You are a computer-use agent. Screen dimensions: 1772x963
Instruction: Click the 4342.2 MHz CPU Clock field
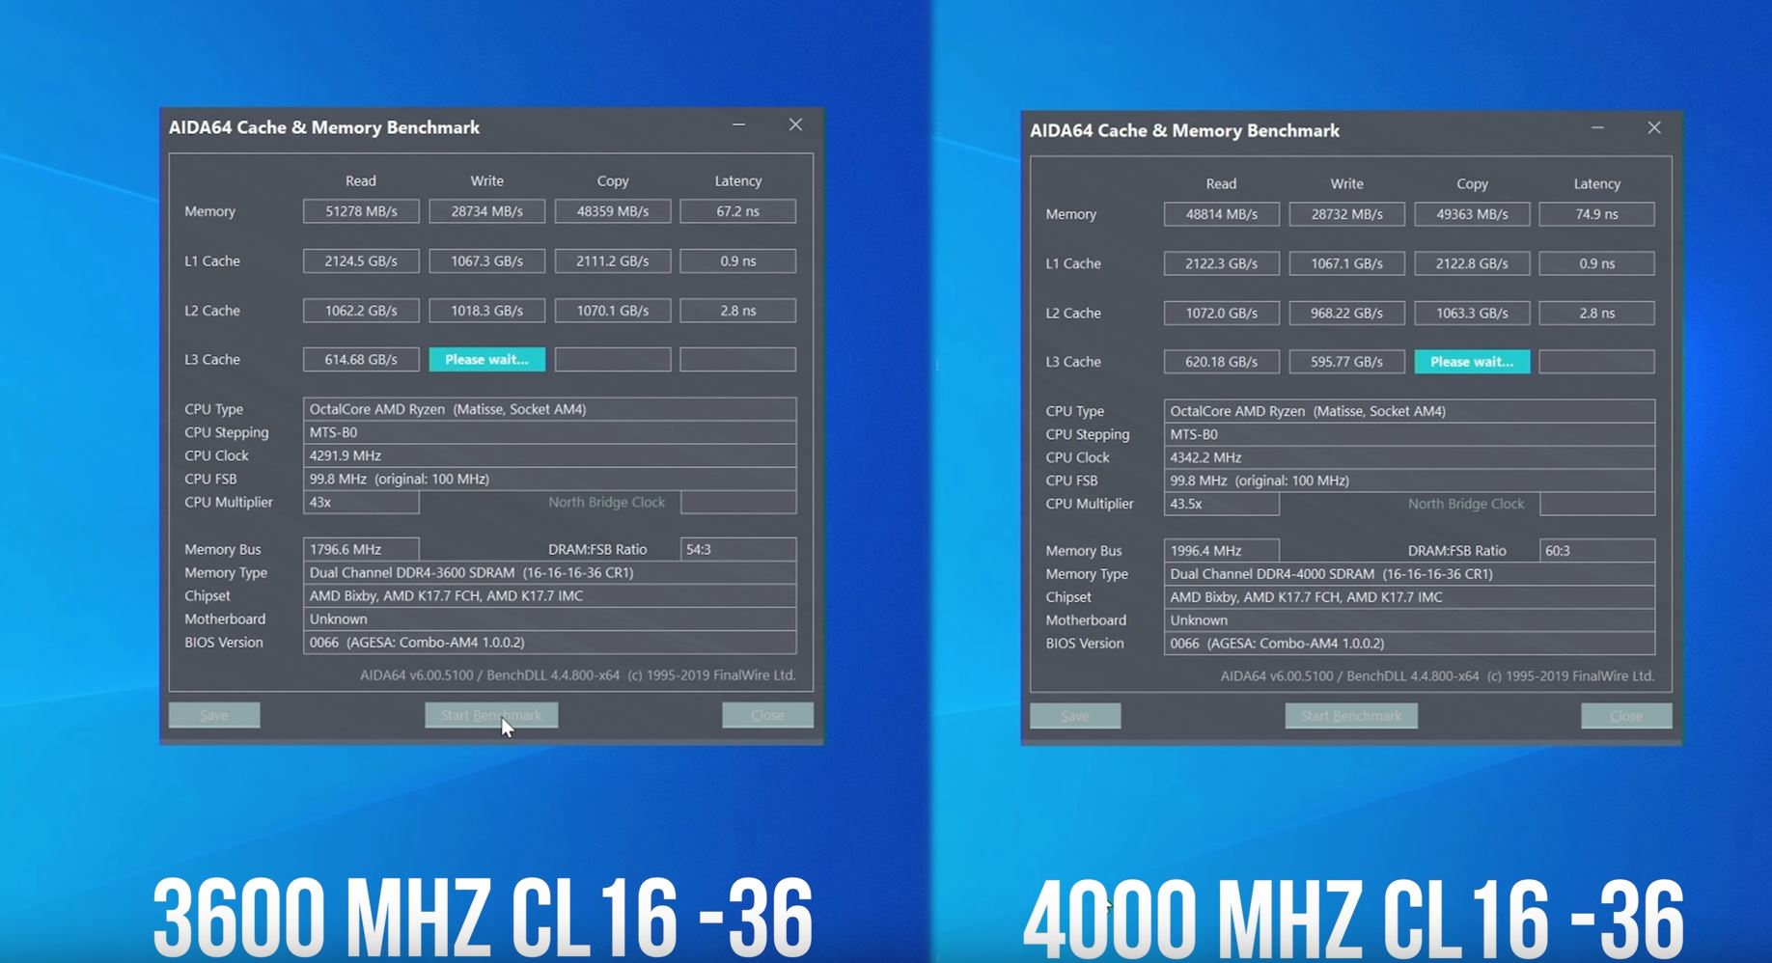click(x=1408, y=457)
